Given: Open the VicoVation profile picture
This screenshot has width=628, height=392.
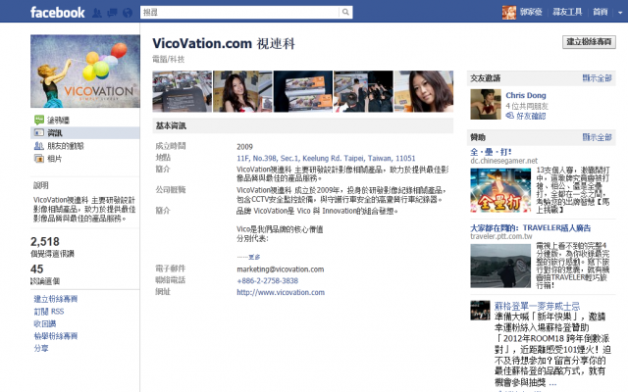Looking at the screenshot, I should tap(85, 72).
